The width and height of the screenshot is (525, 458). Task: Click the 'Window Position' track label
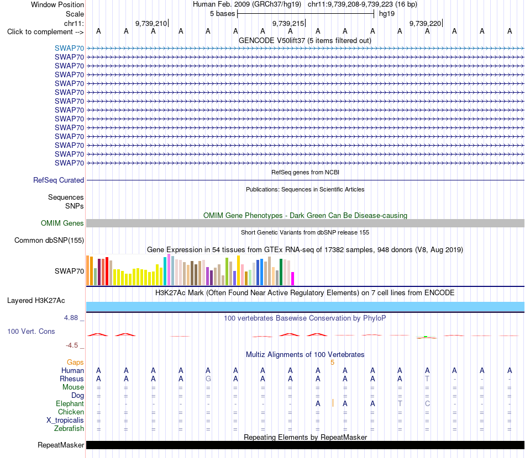coord(57,4)
